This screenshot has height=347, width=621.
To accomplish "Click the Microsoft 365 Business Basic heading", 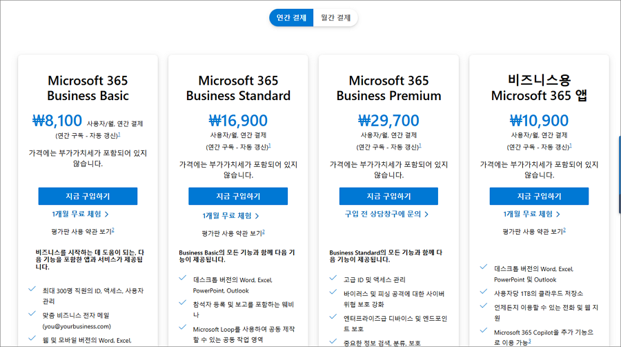I will pyautogui.click(x=88, y=88).
